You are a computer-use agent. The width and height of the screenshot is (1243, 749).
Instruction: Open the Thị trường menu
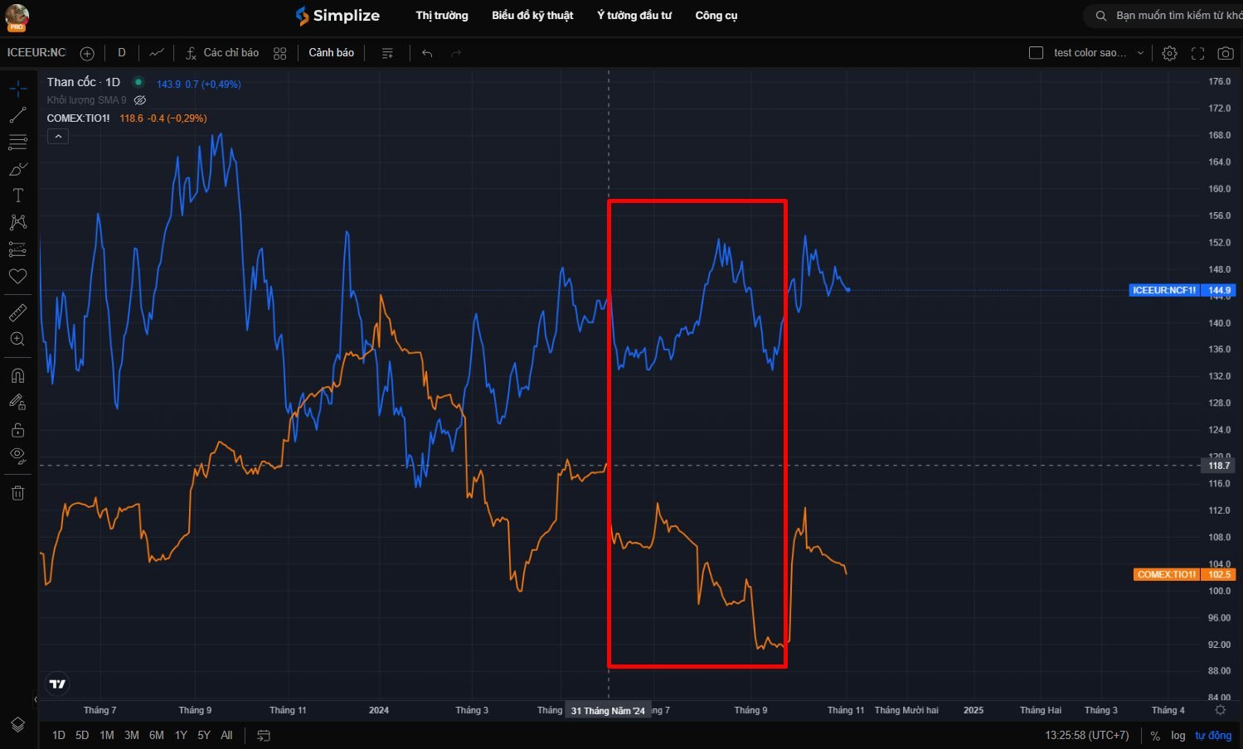pos(441,16)
